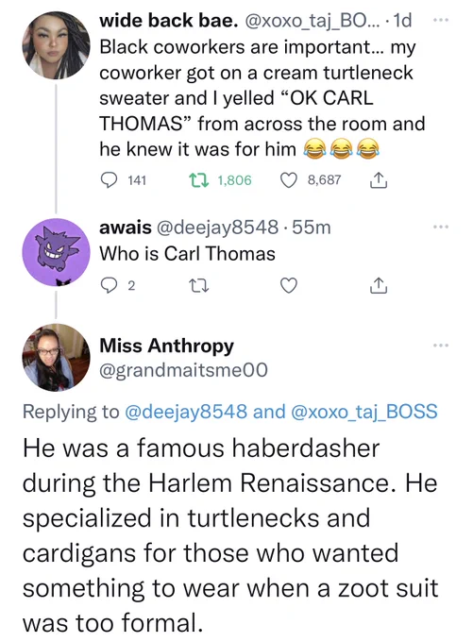Open reply icon on wide back bae's tweet
Viewport: 473px width, 642px height.
click(109, 179)
